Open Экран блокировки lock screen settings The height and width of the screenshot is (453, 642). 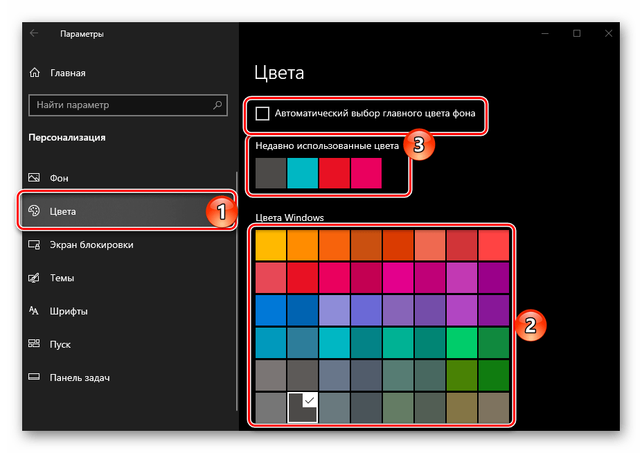(91, 245)
